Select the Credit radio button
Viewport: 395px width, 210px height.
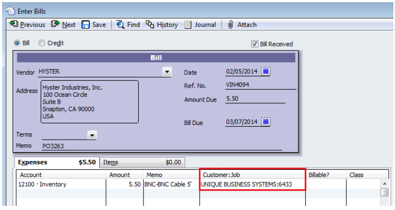tap(42, 43)
